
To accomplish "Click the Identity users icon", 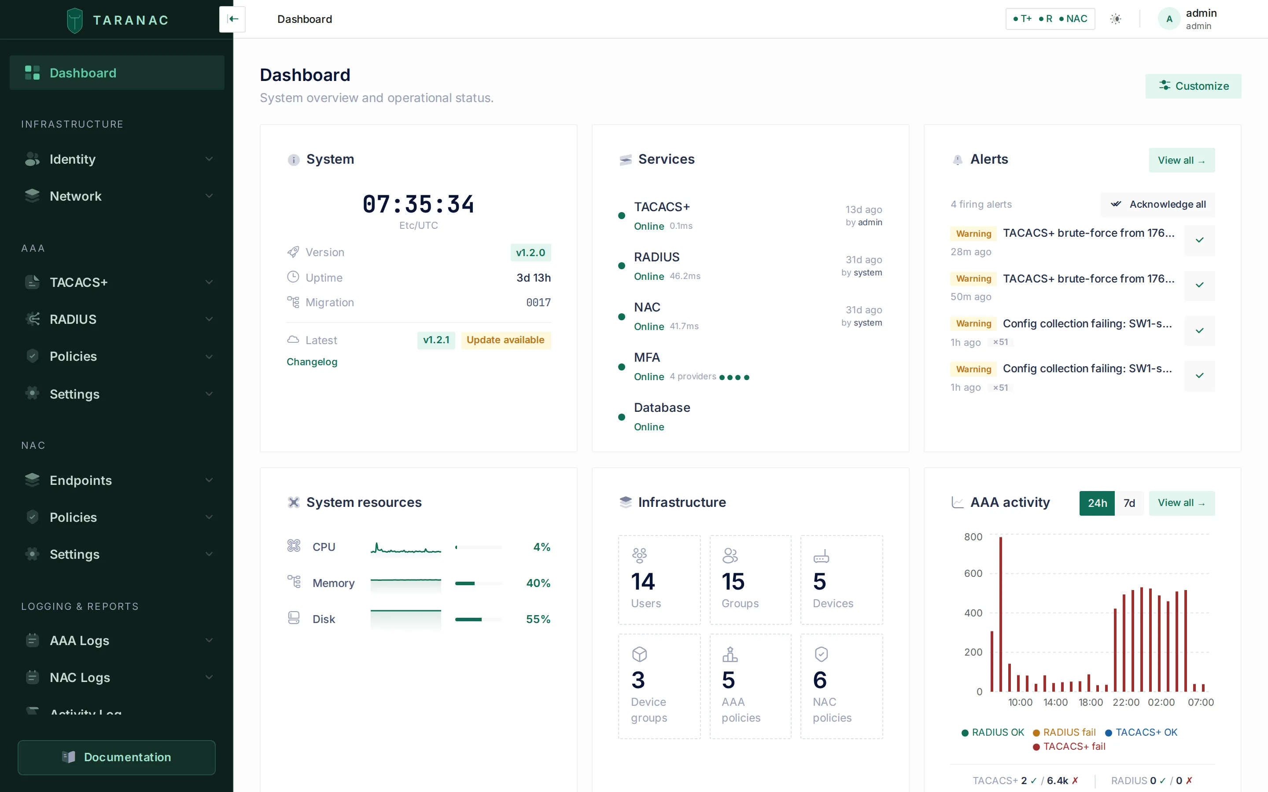I will point(33,159).
